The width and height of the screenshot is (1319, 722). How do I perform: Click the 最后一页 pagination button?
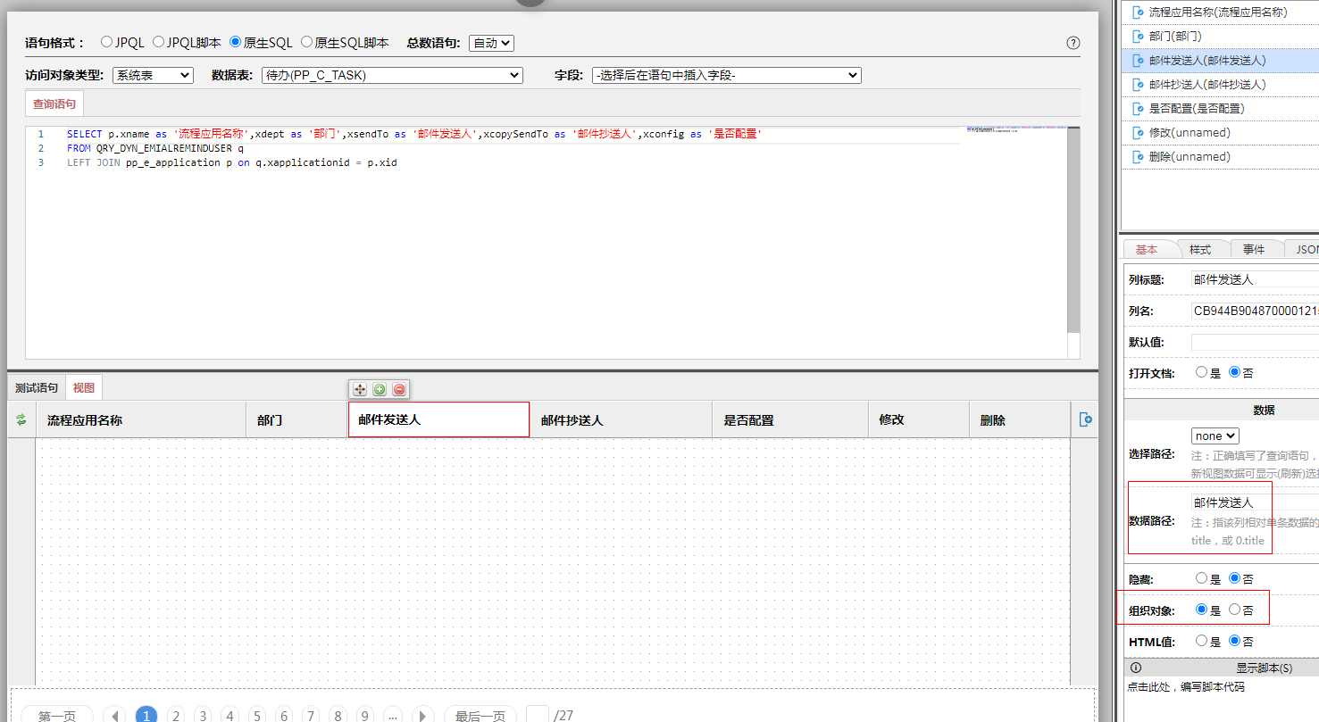coord(480,714)
